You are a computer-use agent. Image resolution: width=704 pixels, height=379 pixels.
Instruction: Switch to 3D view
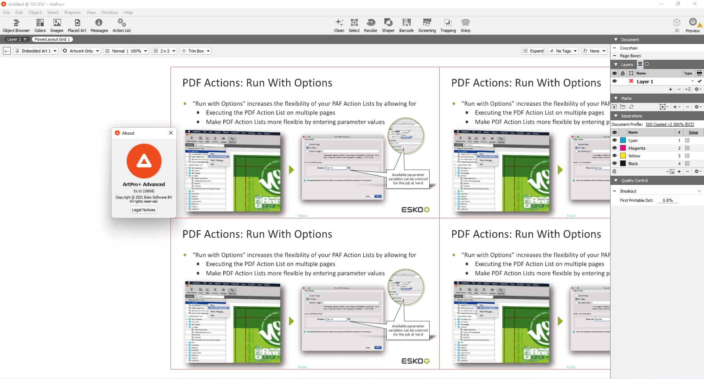click(x=677, y=26)
